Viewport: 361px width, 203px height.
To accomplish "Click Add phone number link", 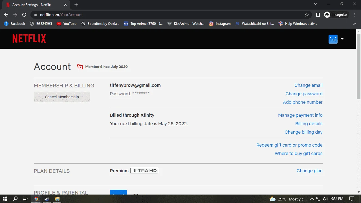I will point(303,102).
